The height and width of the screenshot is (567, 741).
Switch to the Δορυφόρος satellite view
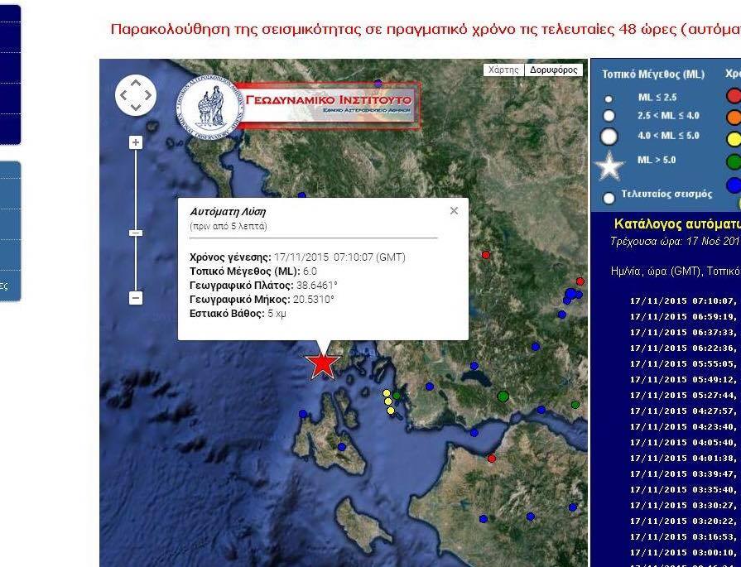(553, 70)
